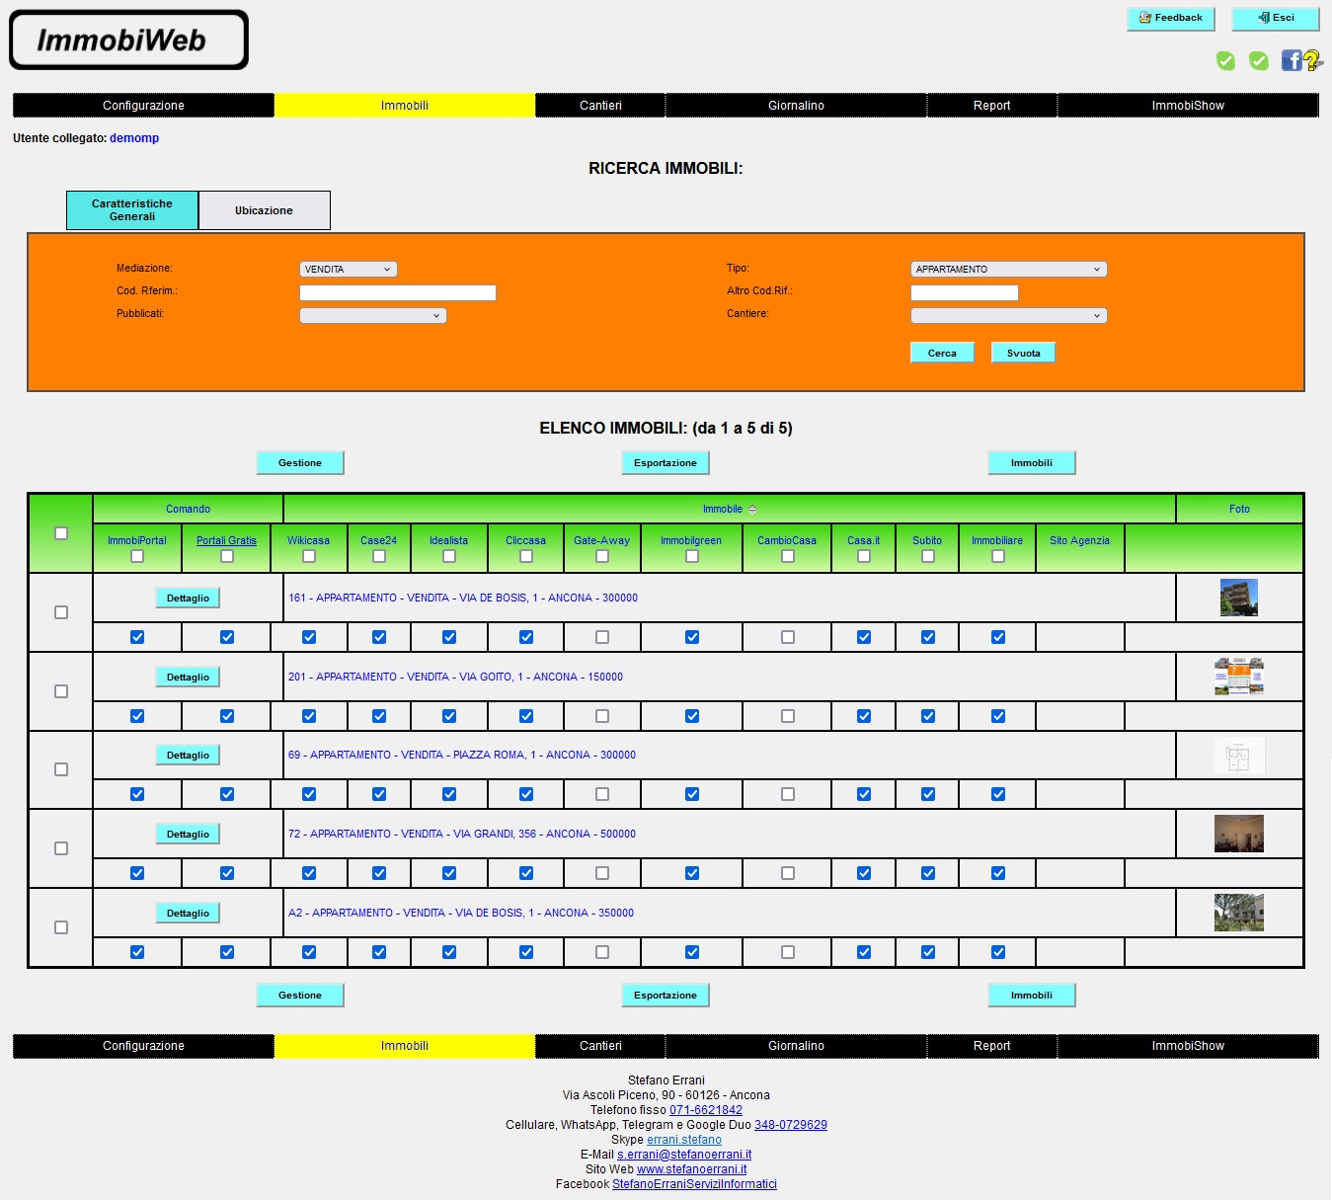Open the demomp user link

coord(134,138)
